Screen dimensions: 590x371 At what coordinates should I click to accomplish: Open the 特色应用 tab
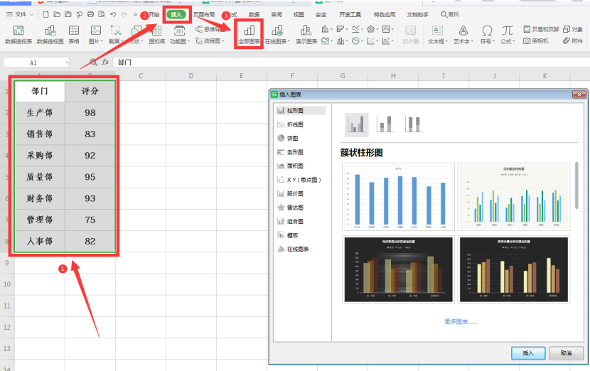[385, 15]
